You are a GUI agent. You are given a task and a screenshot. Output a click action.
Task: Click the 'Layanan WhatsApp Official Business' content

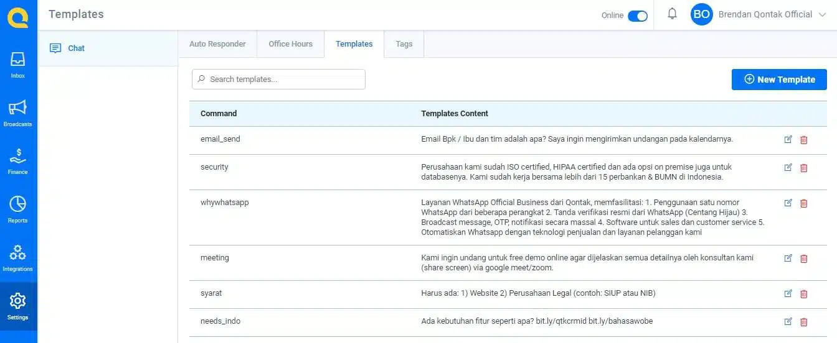[x=593, y=217]
